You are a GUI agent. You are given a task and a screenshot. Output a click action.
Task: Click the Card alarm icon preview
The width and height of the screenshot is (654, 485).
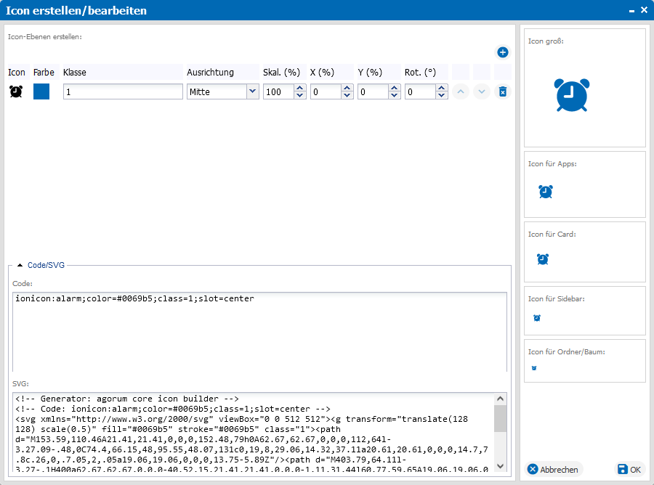pos(543,259)
